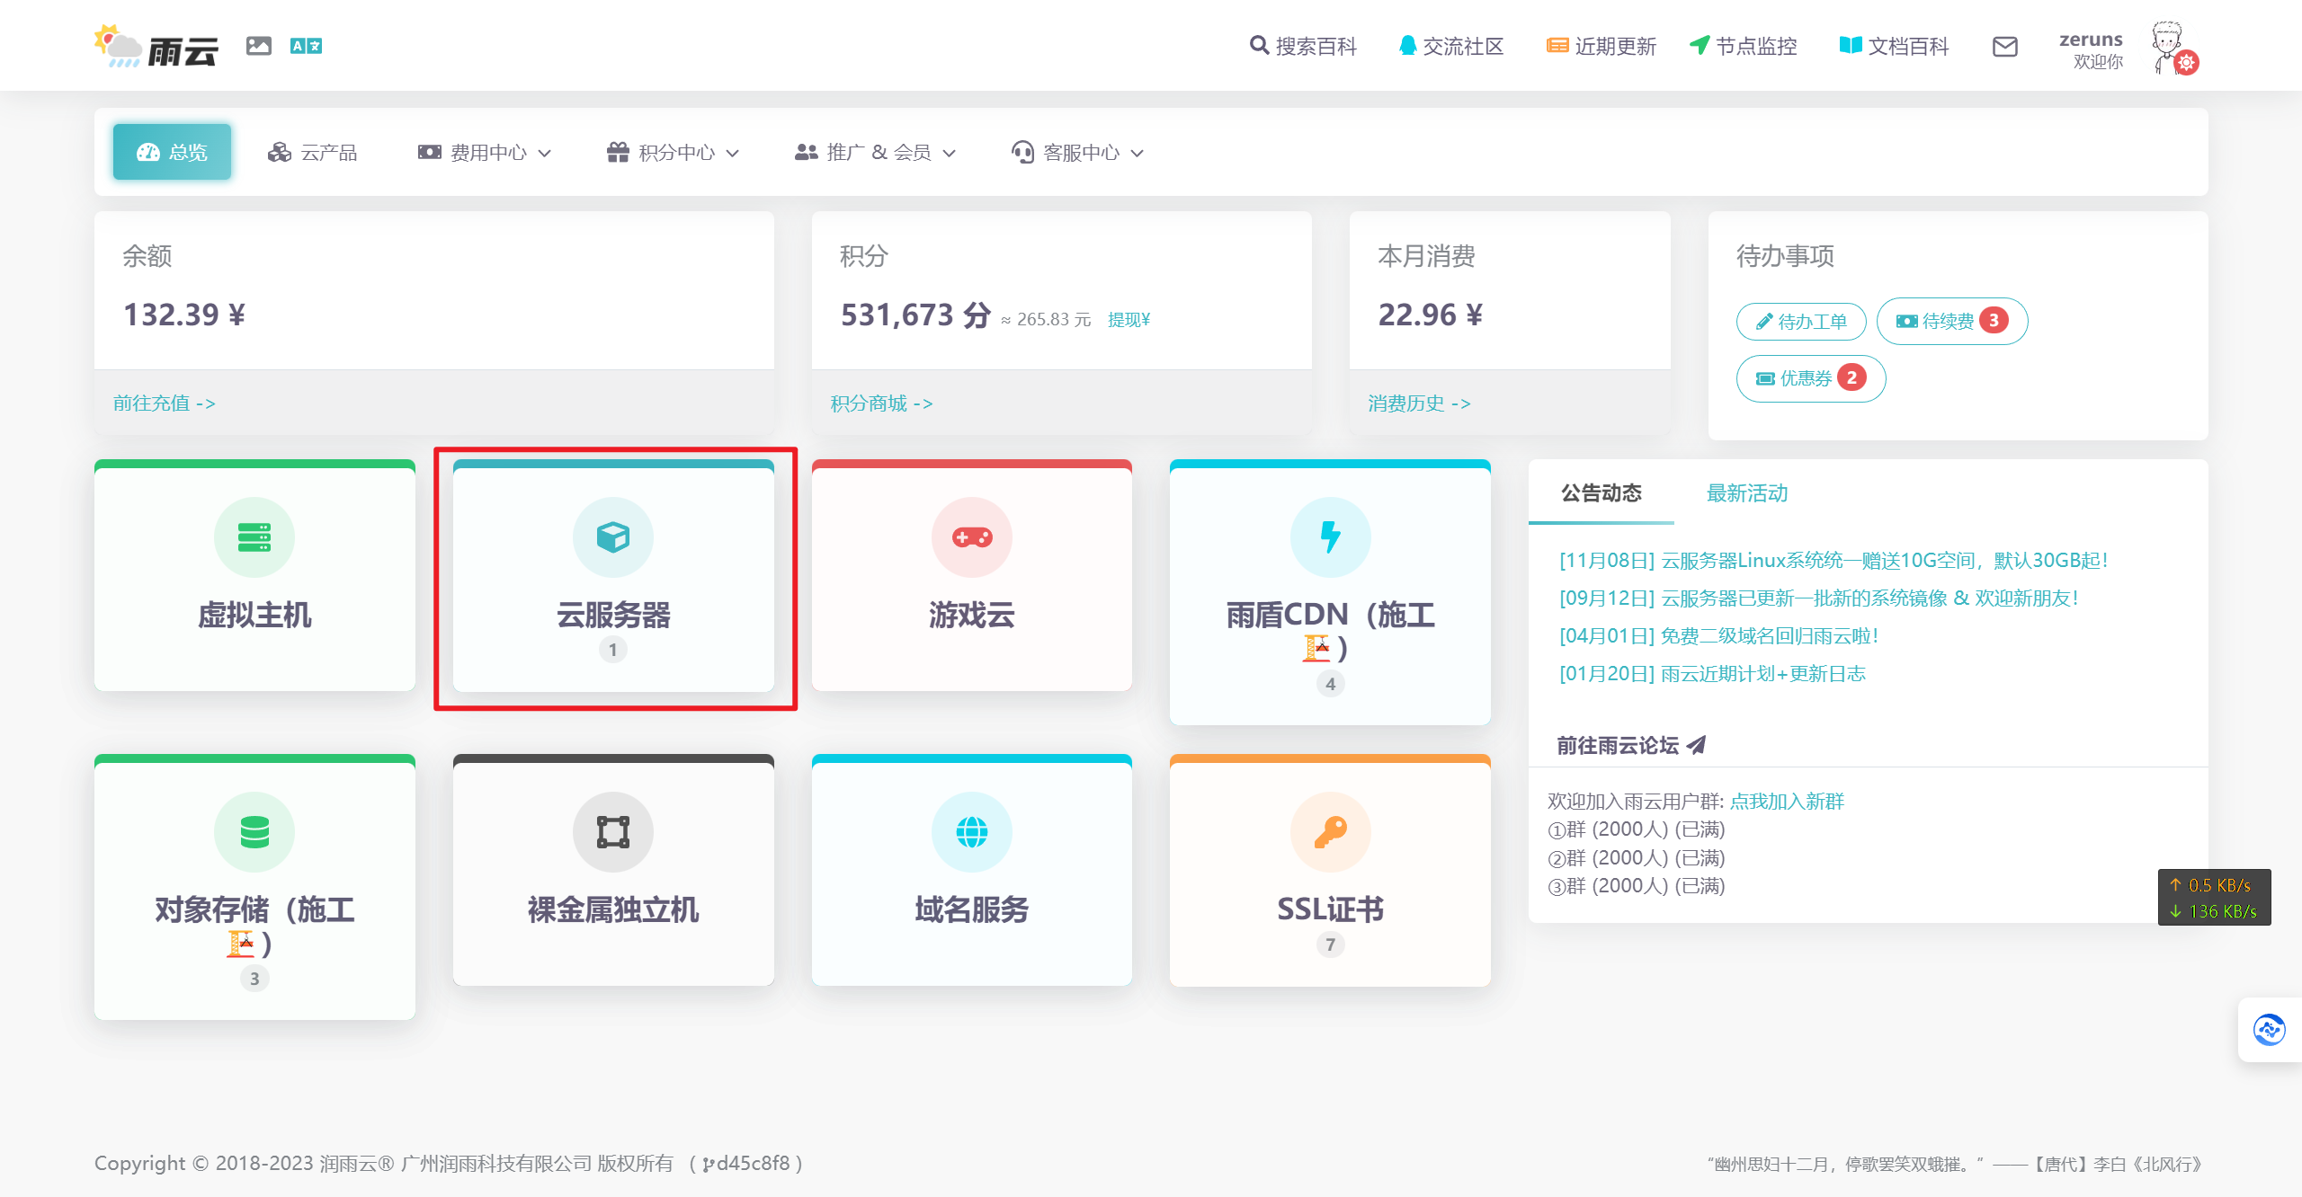Click the red gear badge on avatar

2187,63
